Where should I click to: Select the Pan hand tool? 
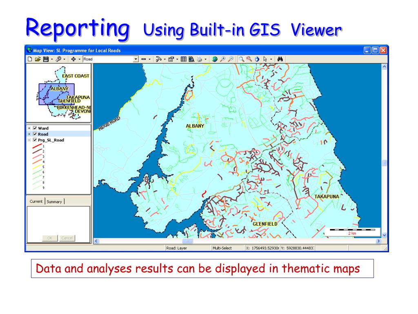[257, 59]
